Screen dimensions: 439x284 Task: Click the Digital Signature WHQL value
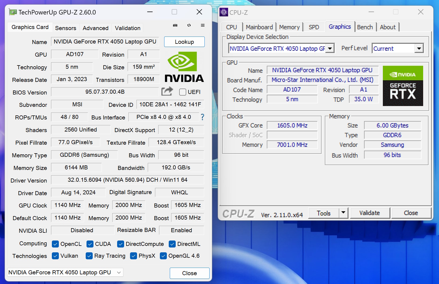click(179, 192)
